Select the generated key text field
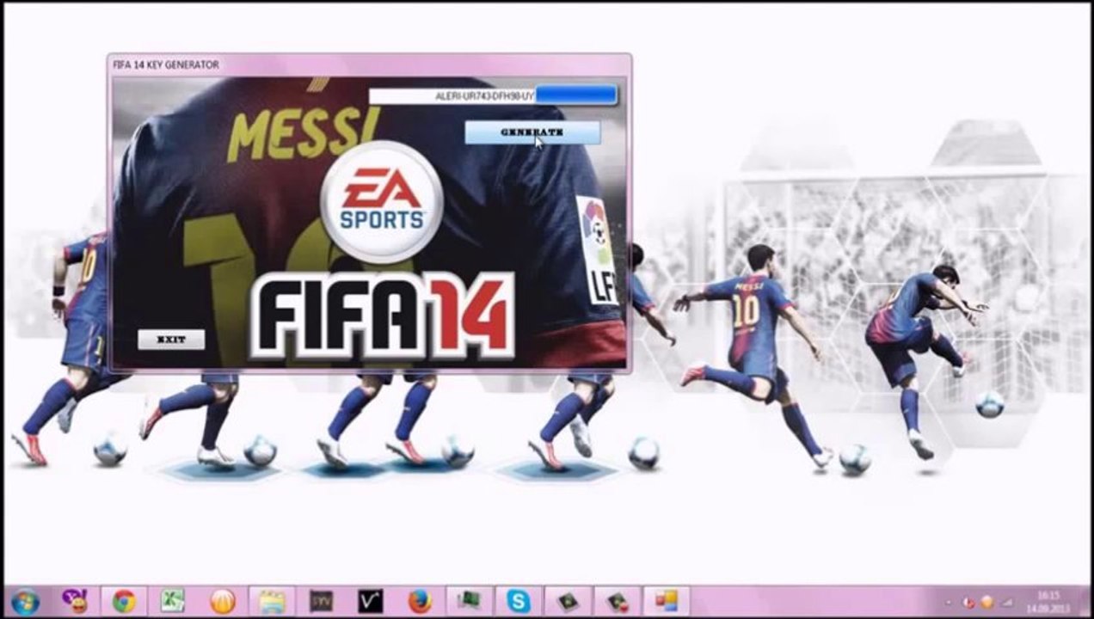 pos(452,96)
